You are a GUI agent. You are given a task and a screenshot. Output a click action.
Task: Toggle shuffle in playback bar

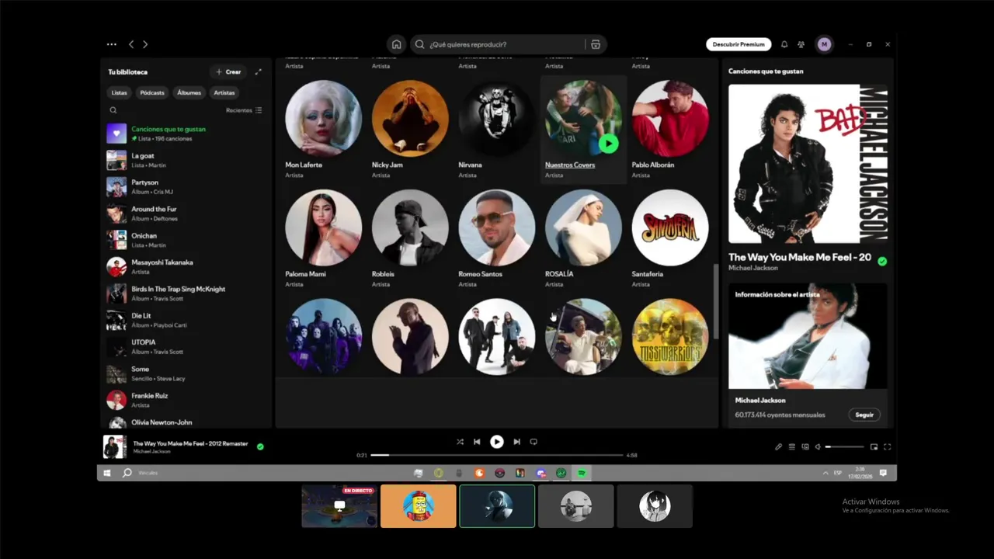460,442
